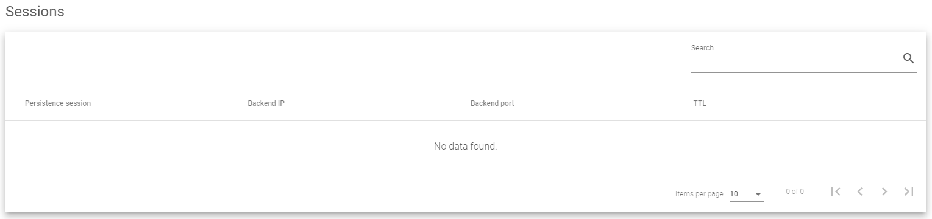Image resolution: width=932 pixels, height=219 pixels.
Task: Click the Items per page label
Action: tap(700, 194)
